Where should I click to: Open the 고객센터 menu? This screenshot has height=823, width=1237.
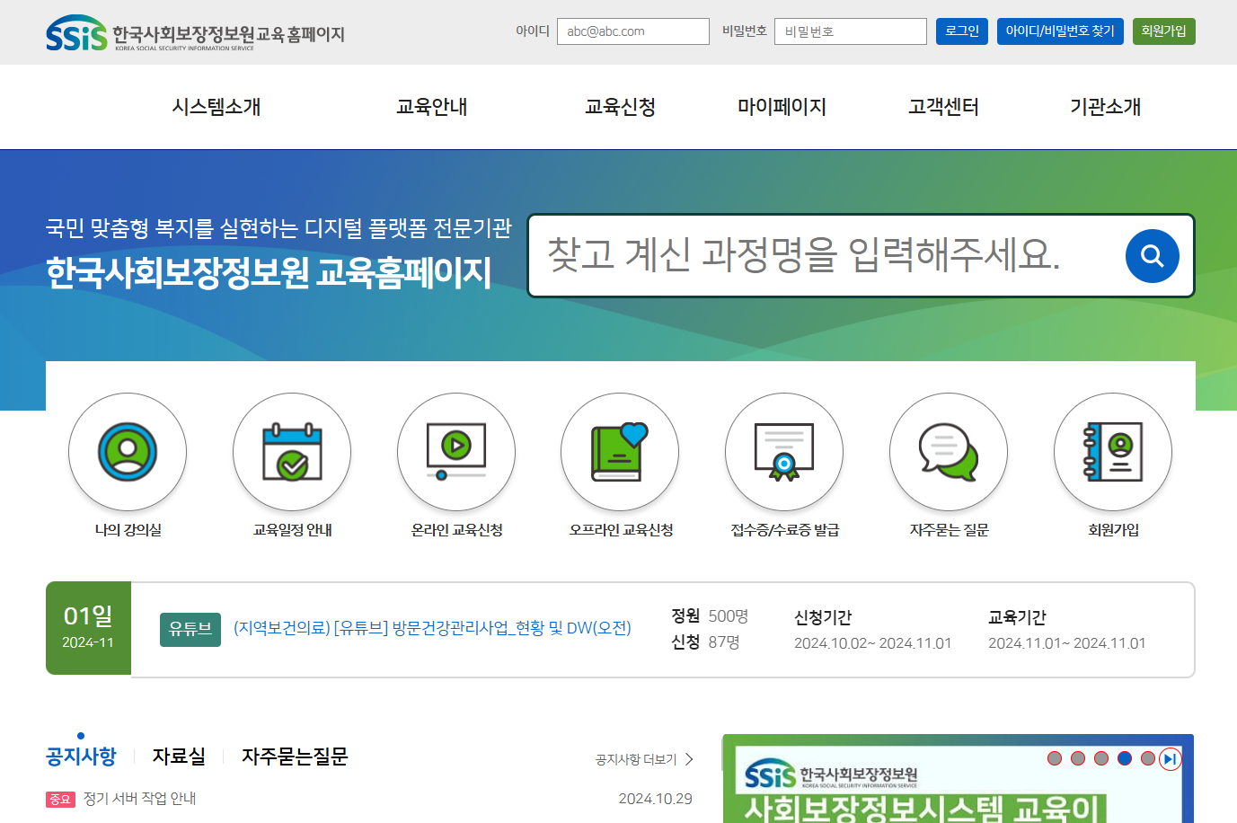click(x=942, y=106)
